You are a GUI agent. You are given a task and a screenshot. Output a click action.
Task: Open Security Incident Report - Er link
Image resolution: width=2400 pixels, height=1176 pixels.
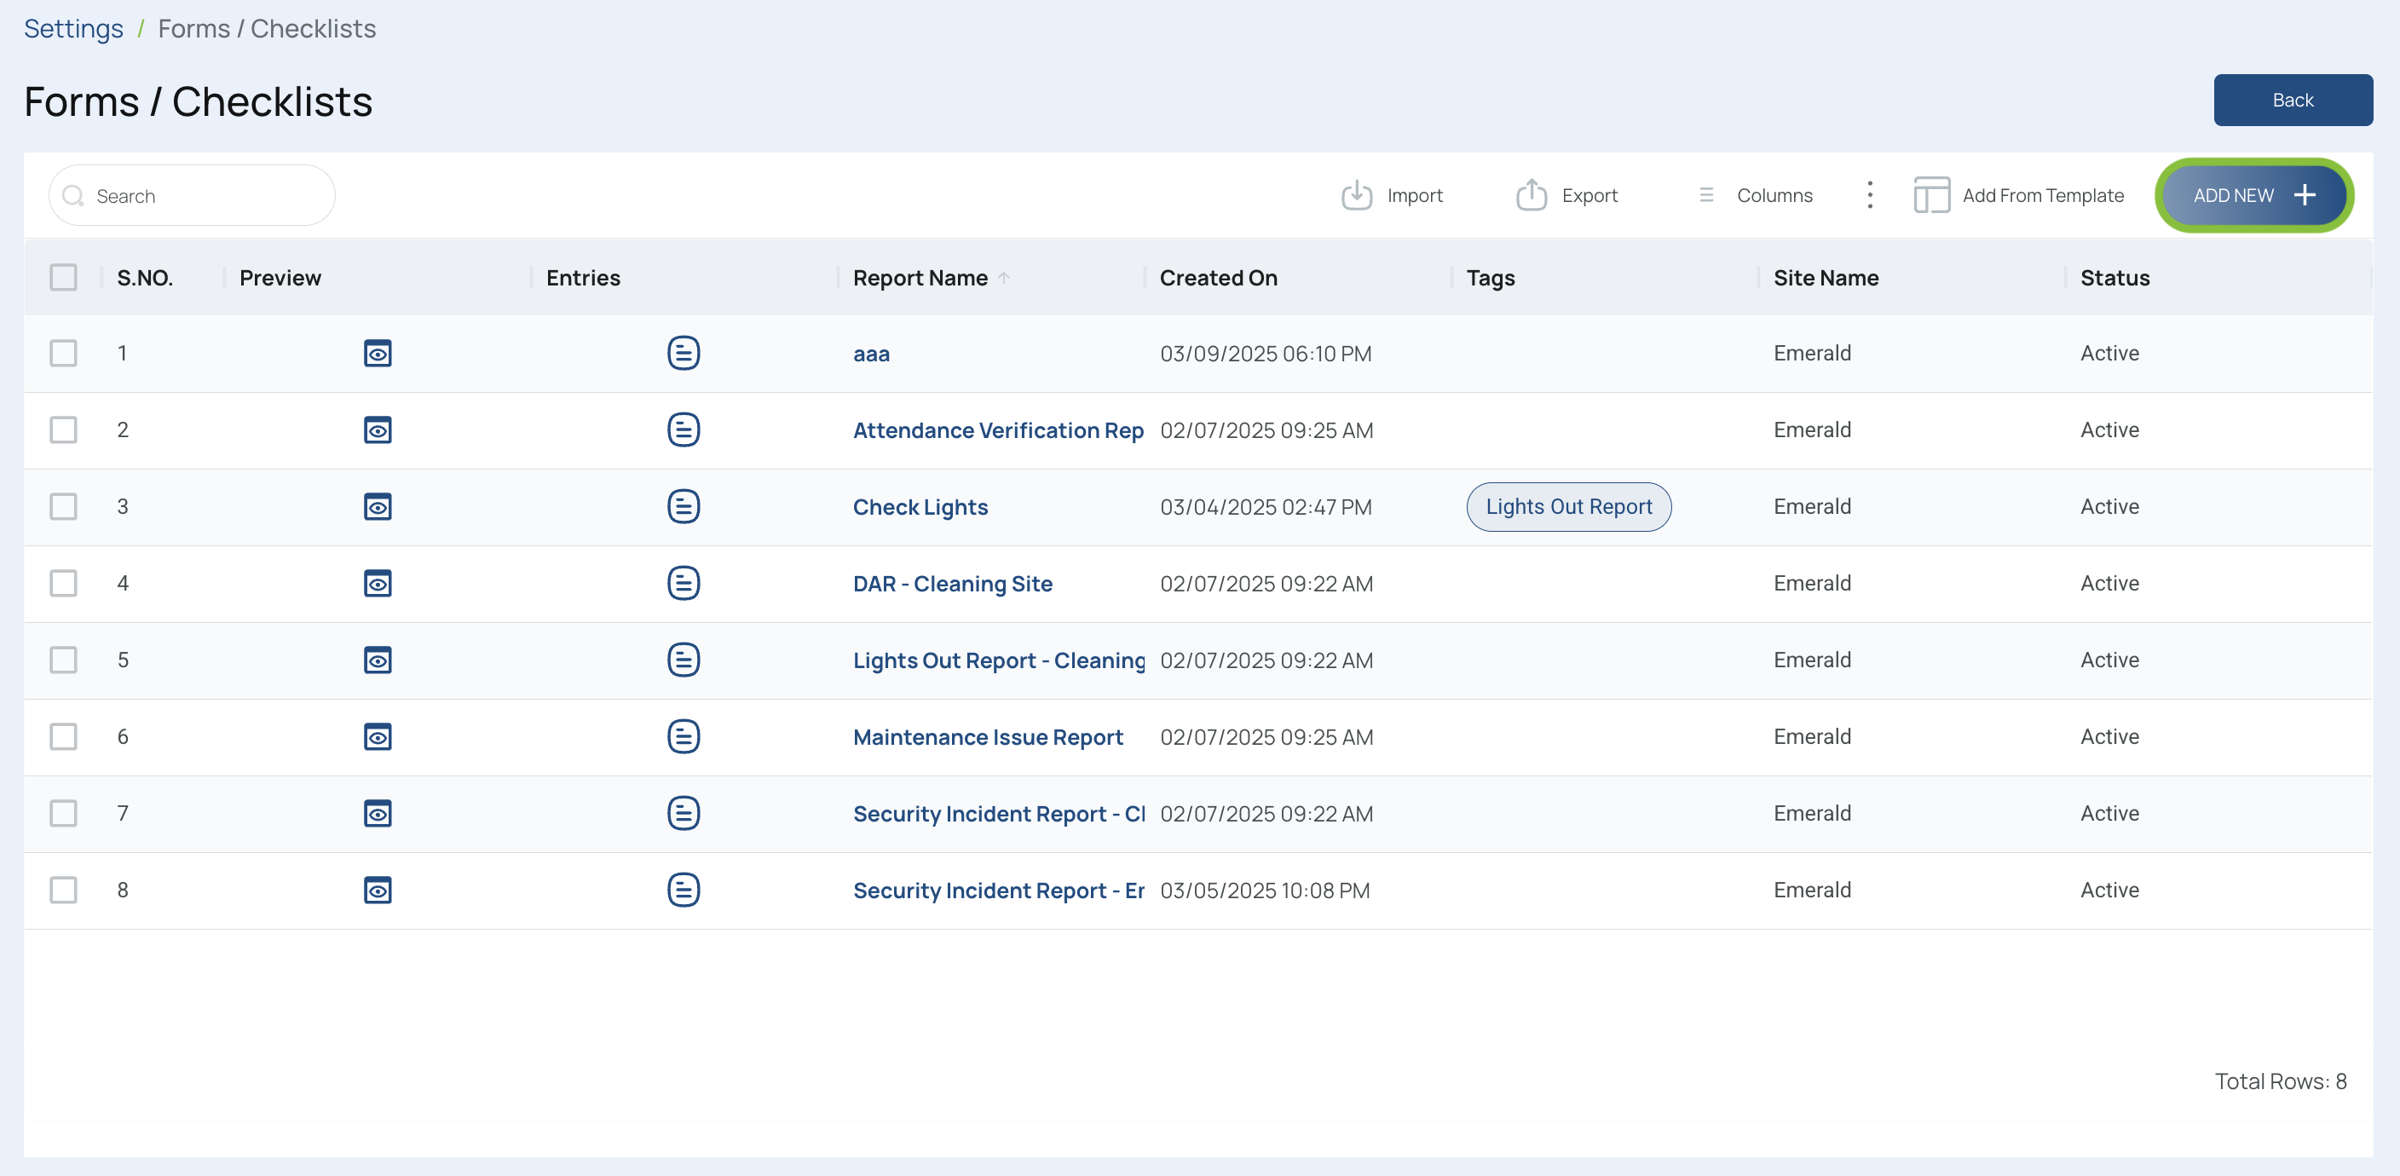999,891
